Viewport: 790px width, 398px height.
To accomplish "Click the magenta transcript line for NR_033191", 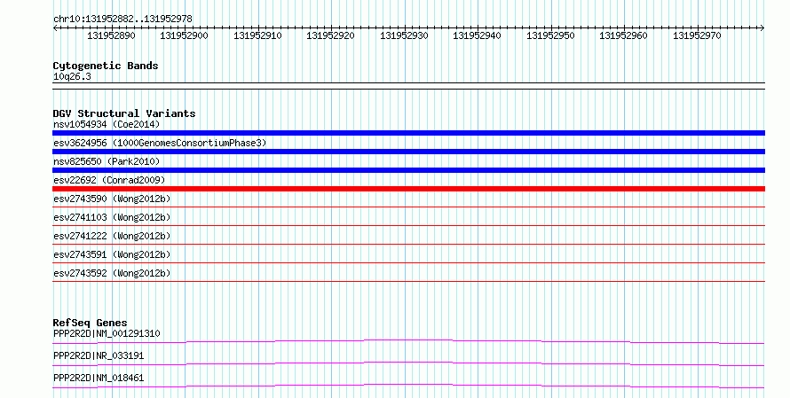I will coord(408,363).
